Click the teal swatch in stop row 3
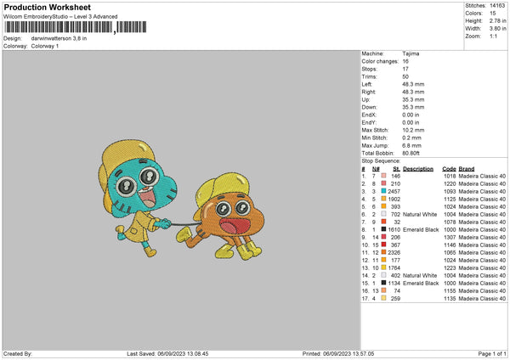 (x=384, y=191)
